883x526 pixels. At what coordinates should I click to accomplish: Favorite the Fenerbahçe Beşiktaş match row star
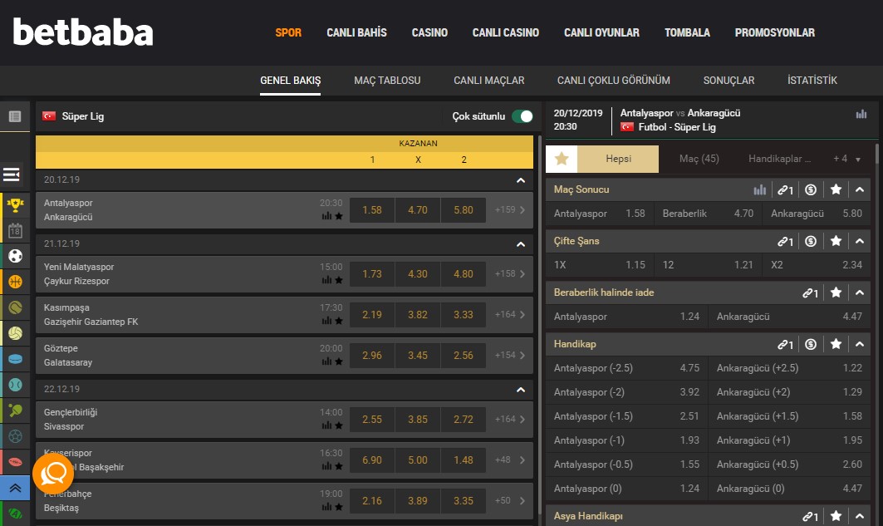coord(339,507)
